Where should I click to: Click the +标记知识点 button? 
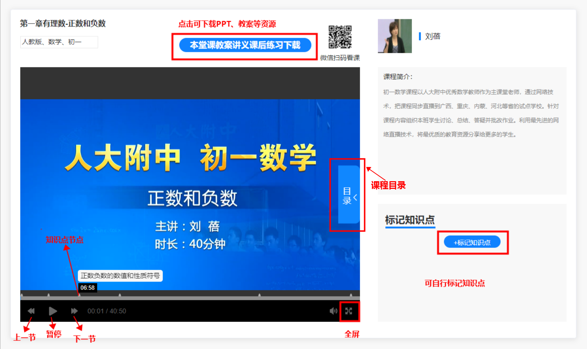click(x=472, y=242)
